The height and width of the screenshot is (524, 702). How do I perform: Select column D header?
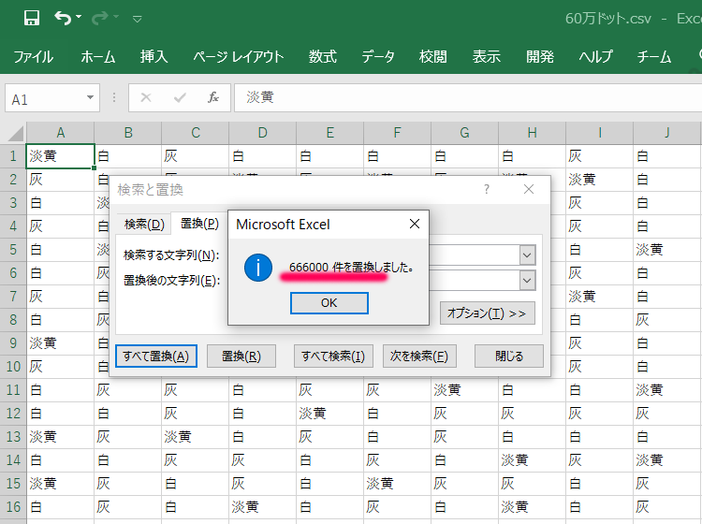[263, 133]
